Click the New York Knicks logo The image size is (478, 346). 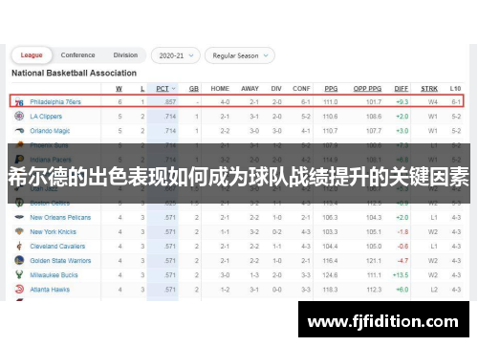coord(19,231)
